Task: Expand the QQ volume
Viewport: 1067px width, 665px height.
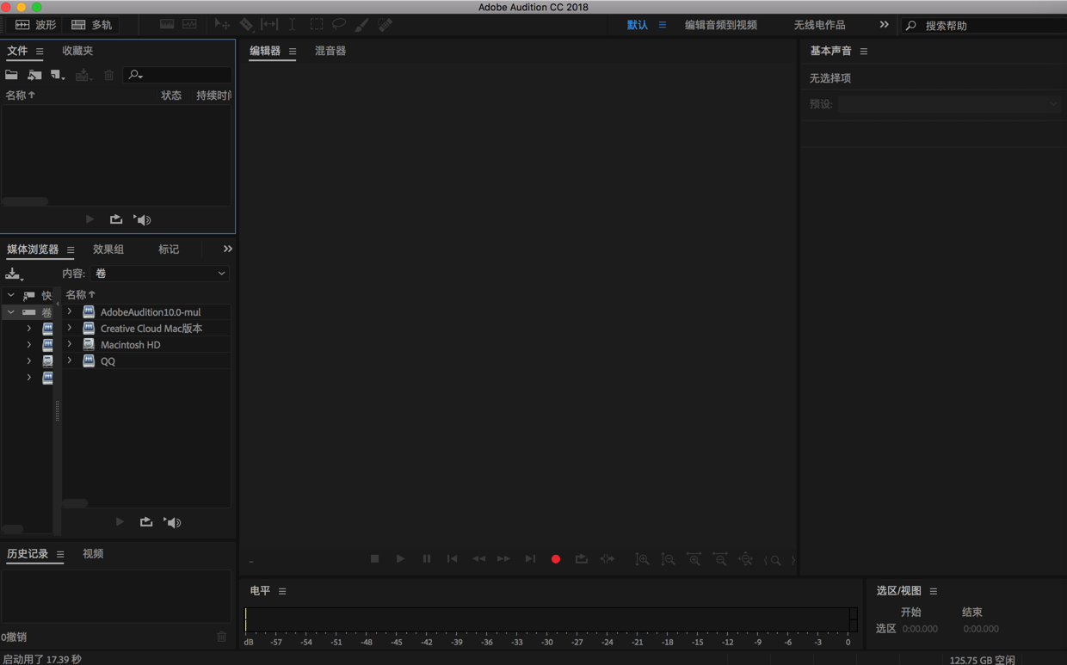Action: (70, 360)
